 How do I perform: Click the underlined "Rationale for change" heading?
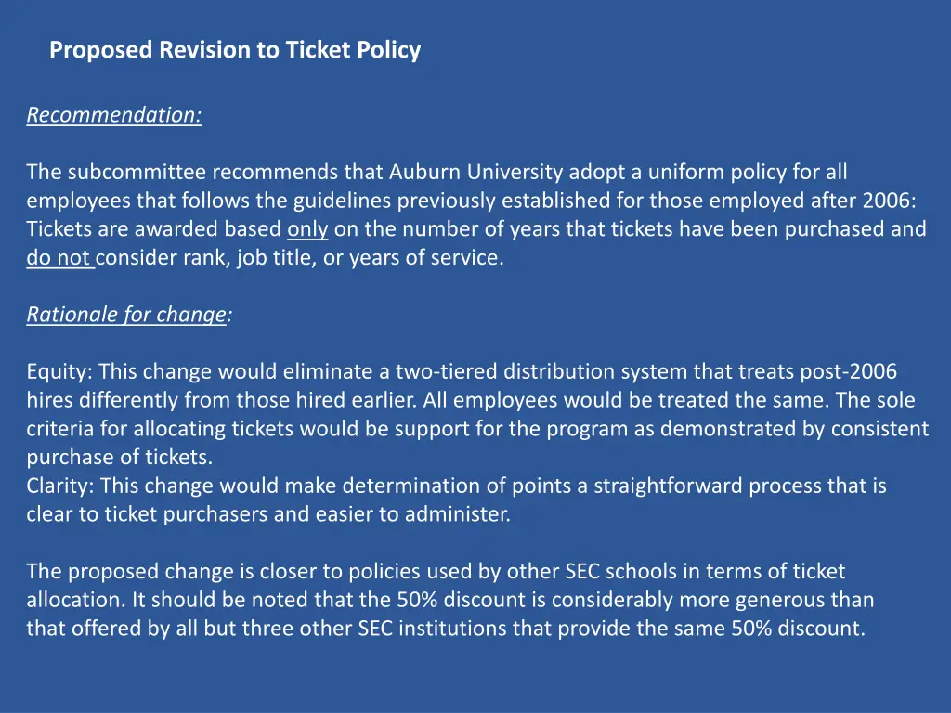(126, 315)
